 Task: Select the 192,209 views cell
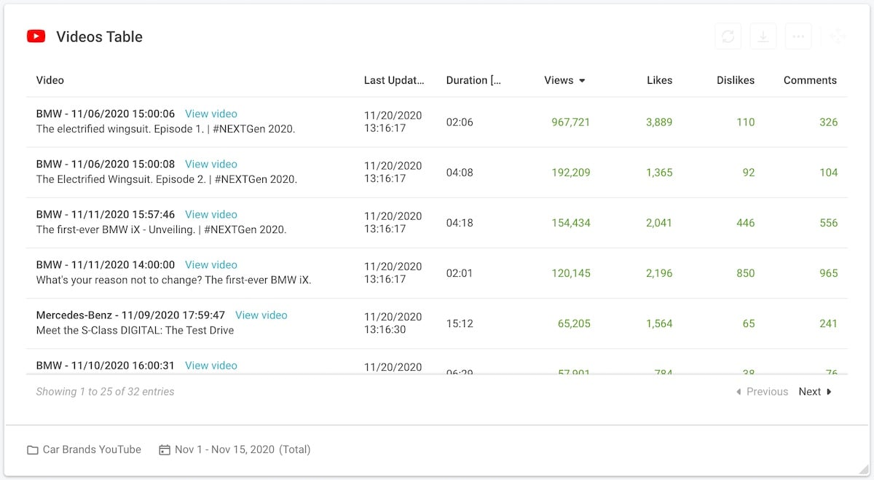click(x=570, y=172)
